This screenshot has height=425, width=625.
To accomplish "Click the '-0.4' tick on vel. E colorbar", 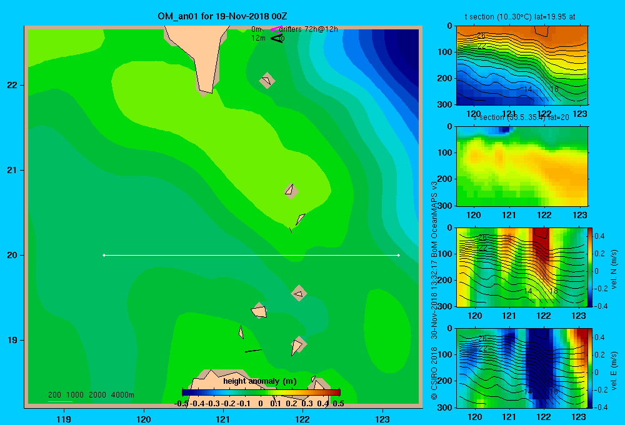I will pyautogui.click(x=600, y=407).
